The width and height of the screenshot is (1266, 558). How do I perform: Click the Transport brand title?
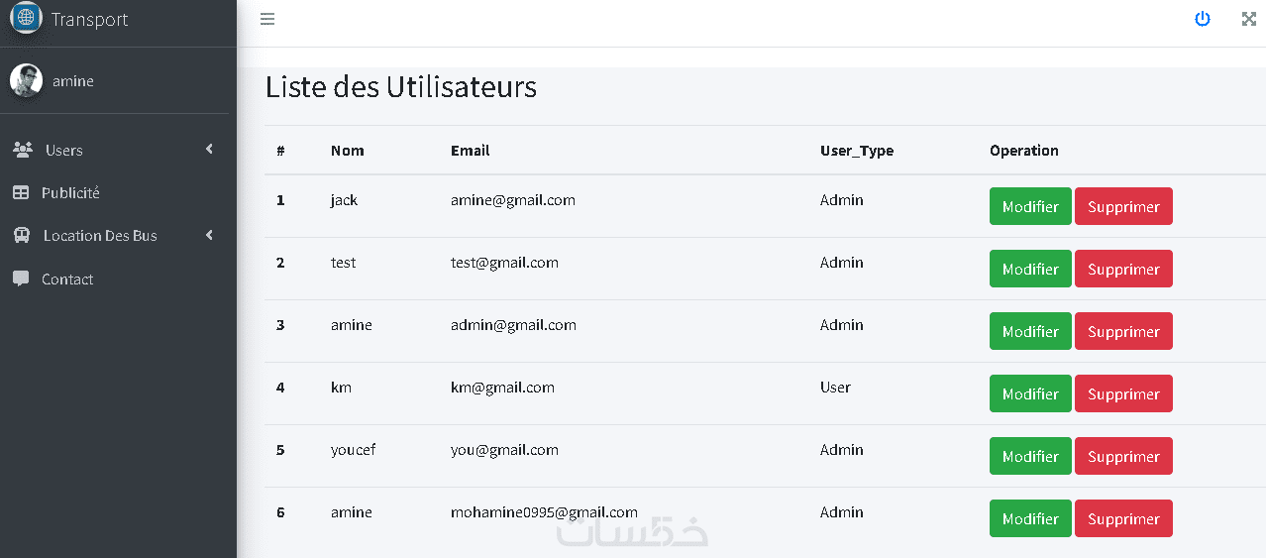[x=89, y=20]
